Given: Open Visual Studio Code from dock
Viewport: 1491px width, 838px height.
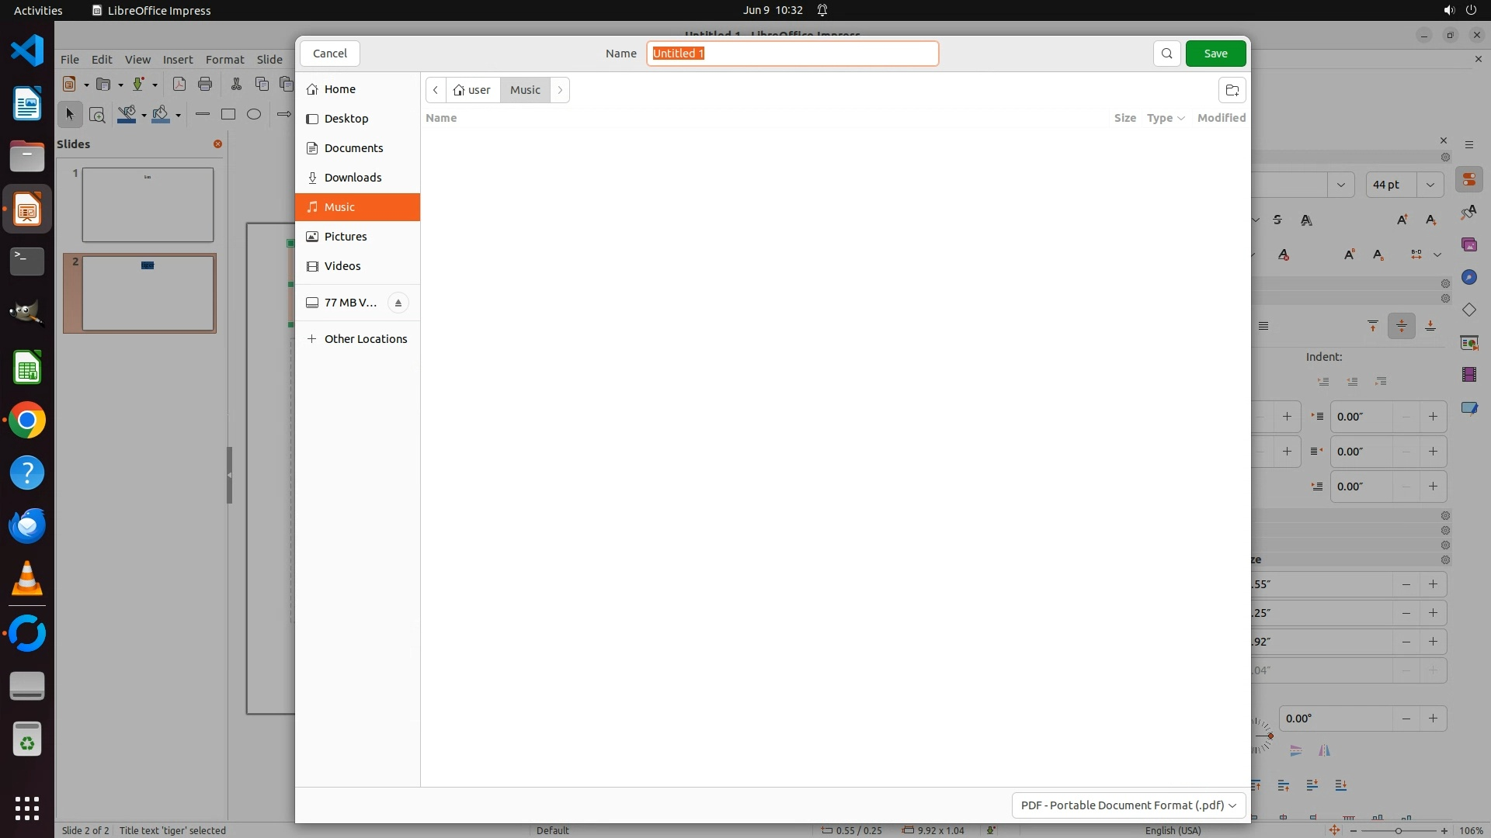Looking at the screenshot, I should [27, 51].
